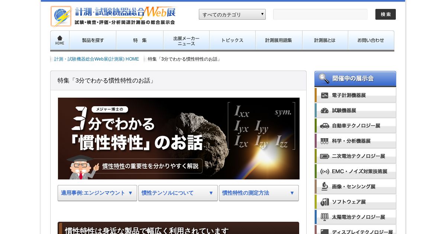
Task: Click the radio wave icon for EMC・ノイズ対策技術展
Action: pyautogui.click(x=324, y=171)
